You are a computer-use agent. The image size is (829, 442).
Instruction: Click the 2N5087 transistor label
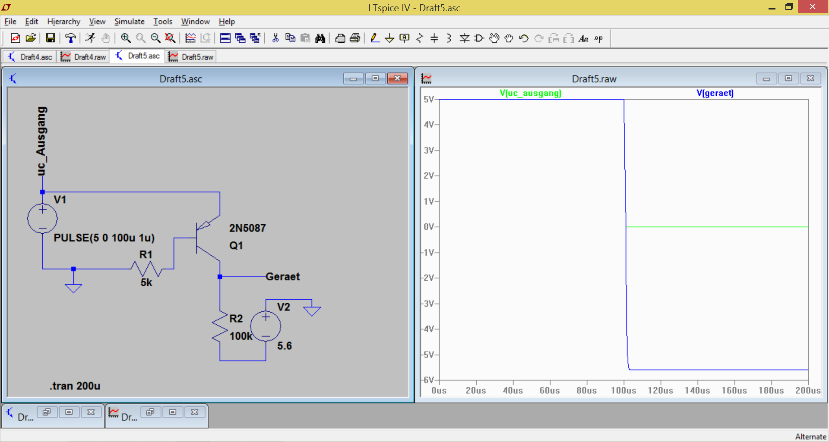point(247,228)
